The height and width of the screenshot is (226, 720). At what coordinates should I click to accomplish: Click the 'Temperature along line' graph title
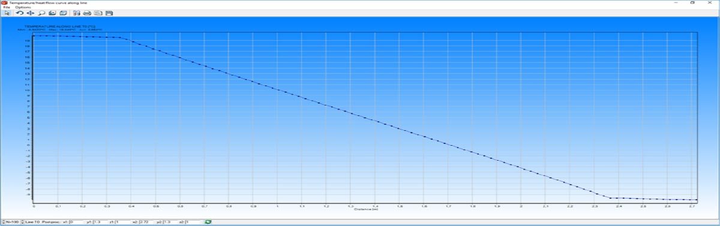tap(59, 26)
